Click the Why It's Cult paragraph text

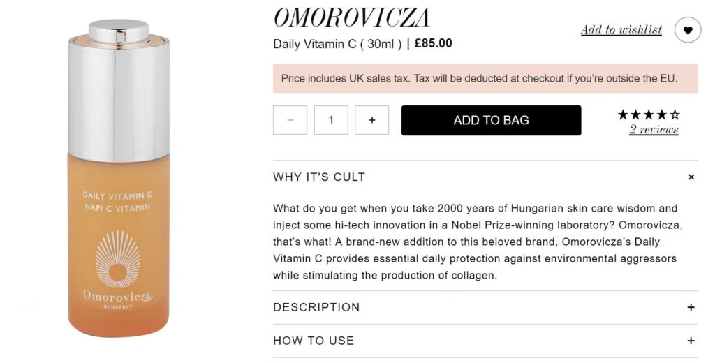tap(475, 242)
